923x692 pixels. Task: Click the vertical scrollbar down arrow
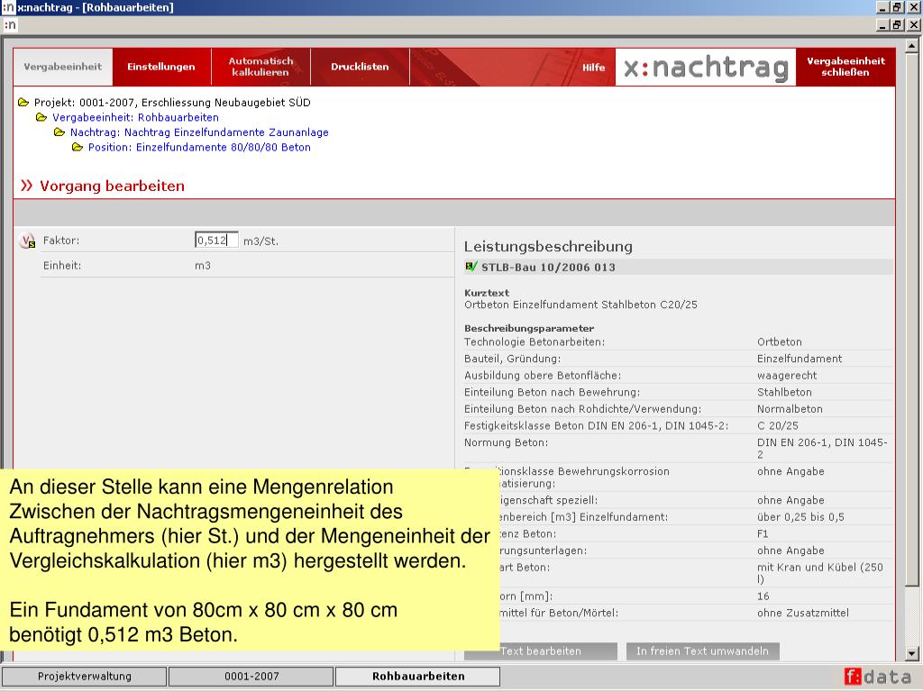click(x=912, y=653)
